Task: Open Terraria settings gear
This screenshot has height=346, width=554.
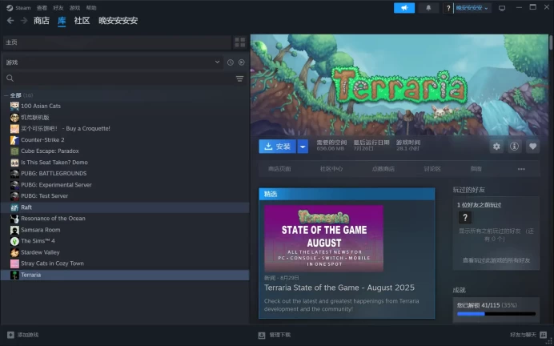Action: point(496,147)
